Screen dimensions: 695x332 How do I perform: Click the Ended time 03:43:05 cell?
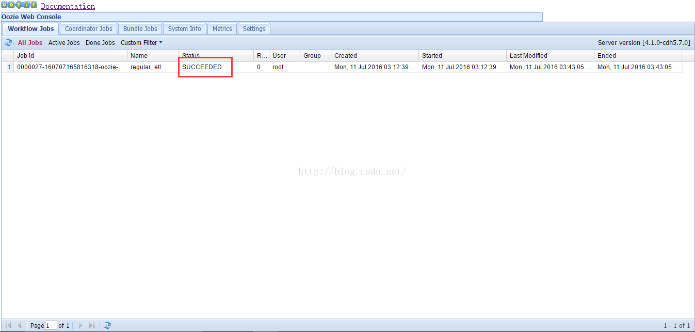pos(638,67)
